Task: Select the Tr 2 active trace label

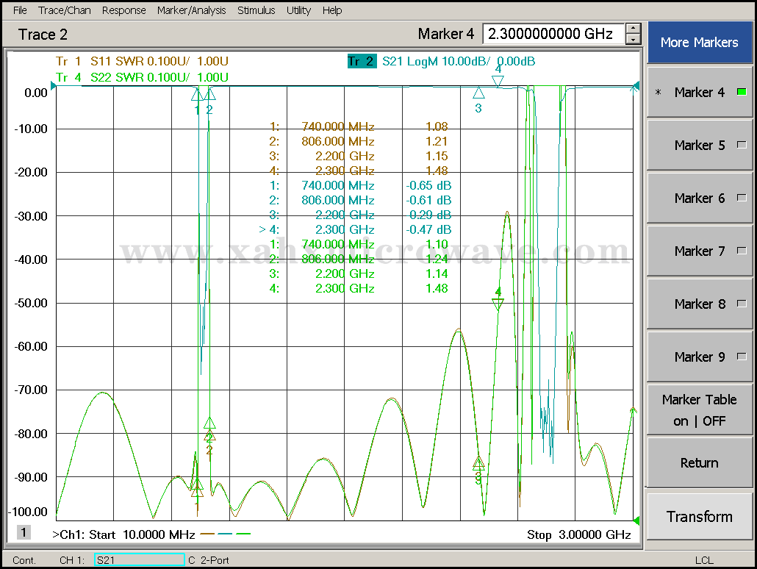Action: [x=361, y=62]
